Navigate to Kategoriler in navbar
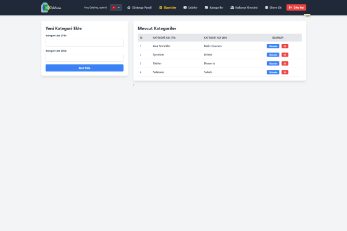 pos(214,8)
